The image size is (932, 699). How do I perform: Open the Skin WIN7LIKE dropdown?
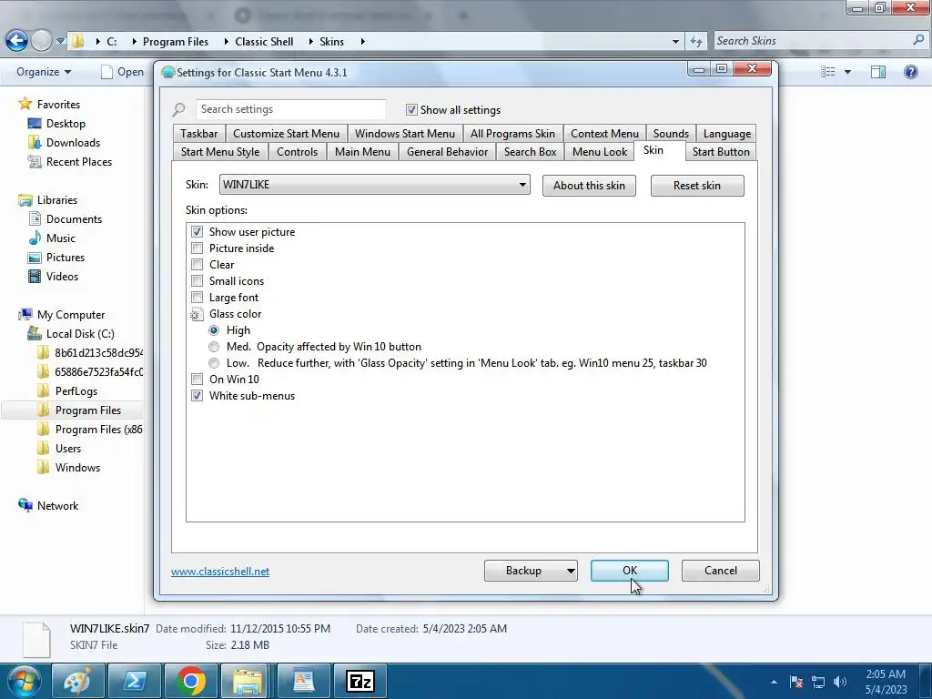click(x=374, y=184)
